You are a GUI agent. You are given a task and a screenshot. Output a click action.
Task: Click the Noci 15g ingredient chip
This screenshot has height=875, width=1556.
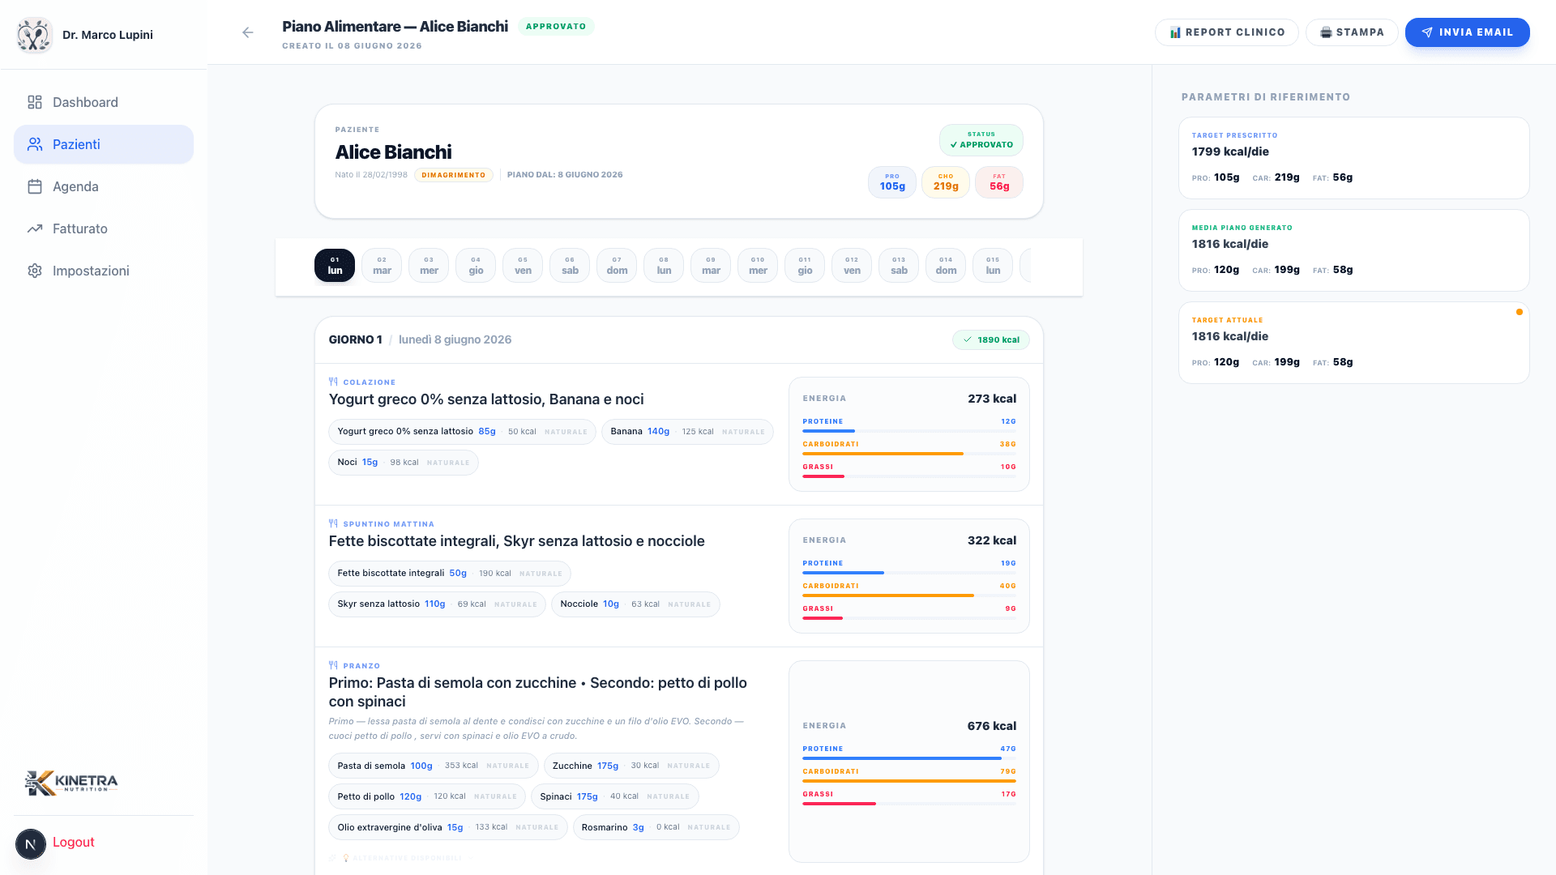(404, 463)
